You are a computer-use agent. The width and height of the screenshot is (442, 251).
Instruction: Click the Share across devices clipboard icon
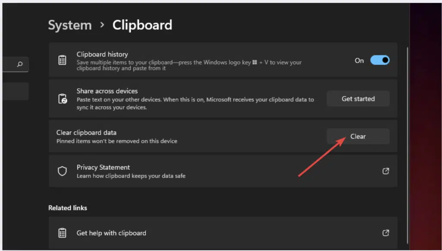click(x=62, y=98)
